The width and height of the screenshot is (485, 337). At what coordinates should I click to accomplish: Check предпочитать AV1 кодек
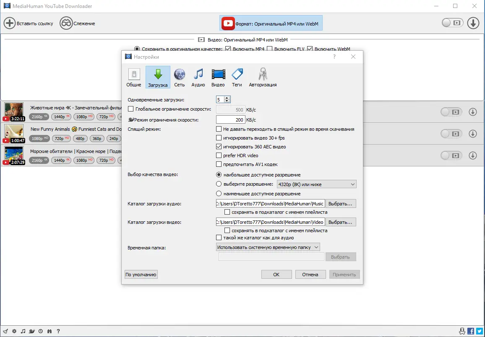219,164
